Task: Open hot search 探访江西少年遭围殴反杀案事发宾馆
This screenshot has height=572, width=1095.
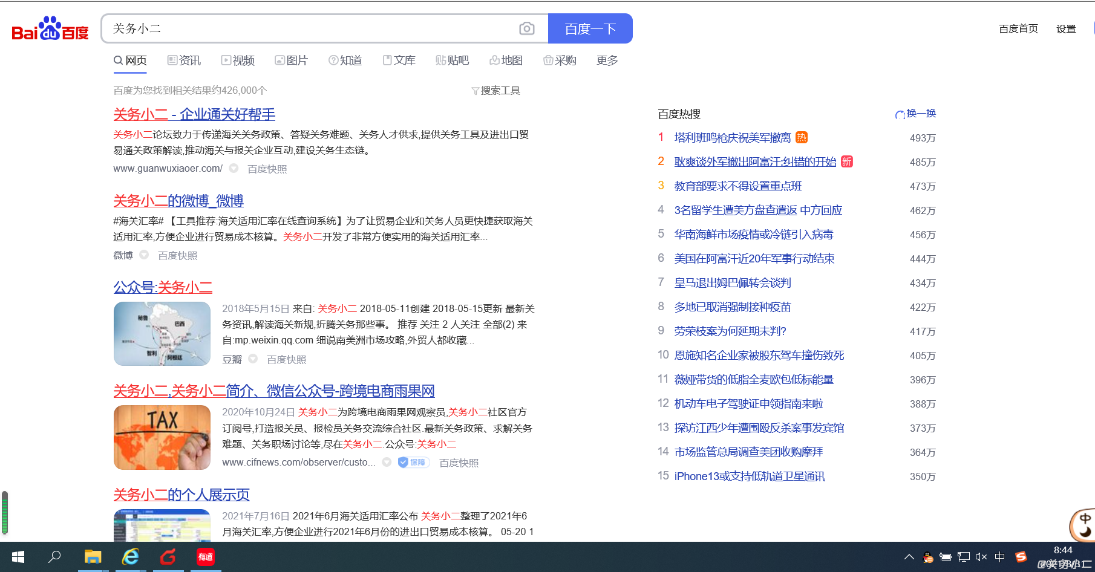Action: (x=759, y=428)
